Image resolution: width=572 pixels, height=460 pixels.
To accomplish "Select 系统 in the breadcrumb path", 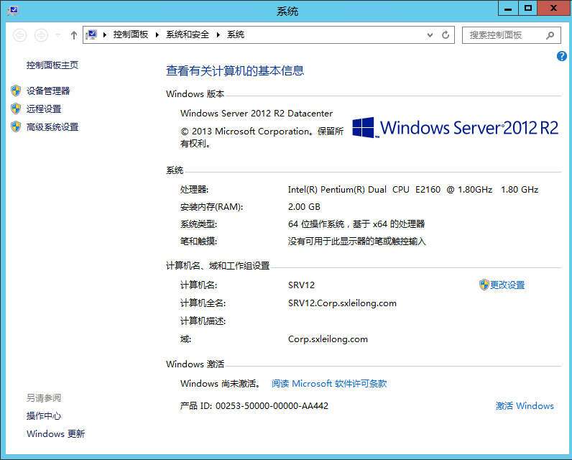I will coord(236,34).
